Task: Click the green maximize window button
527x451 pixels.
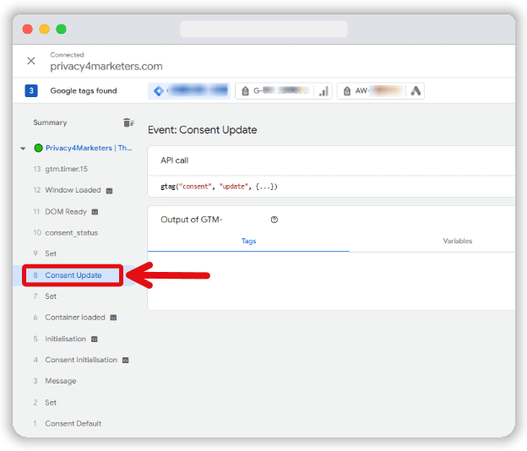Action: (x=61, y=30)
